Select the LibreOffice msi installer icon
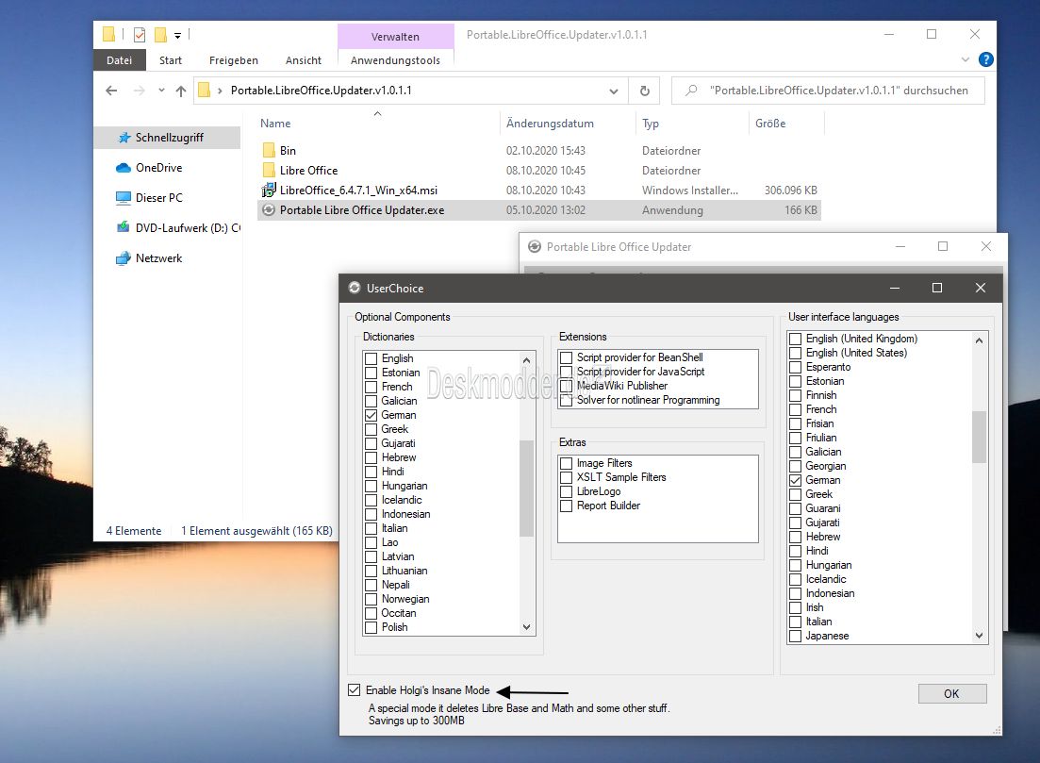The width and height of the screenshot is (1040, 763). pos(269,191)
